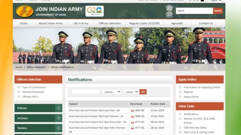Click Short Service Commission NCC Entry Men - 56
Image resolution: width=241 pixels, height=135 pixels.
[x=98, y=122]
